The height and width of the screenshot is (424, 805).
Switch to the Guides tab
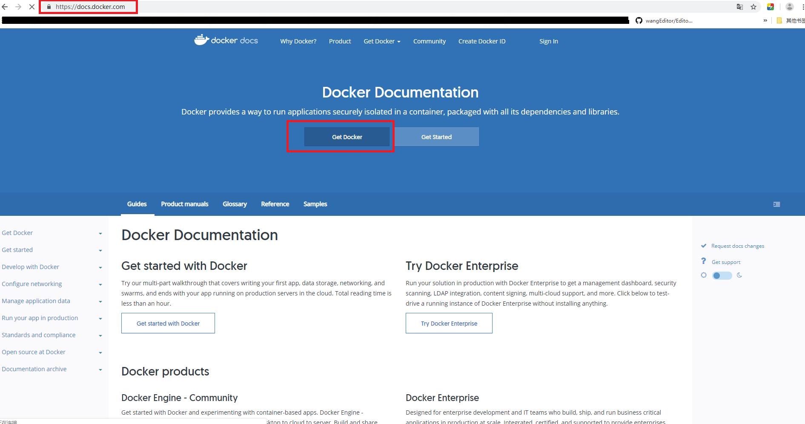click(x=137, y=204)
